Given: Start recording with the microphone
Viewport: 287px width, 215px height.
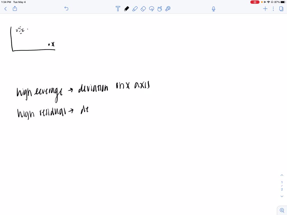Looking at the screenshot, I should click(213, 9).
